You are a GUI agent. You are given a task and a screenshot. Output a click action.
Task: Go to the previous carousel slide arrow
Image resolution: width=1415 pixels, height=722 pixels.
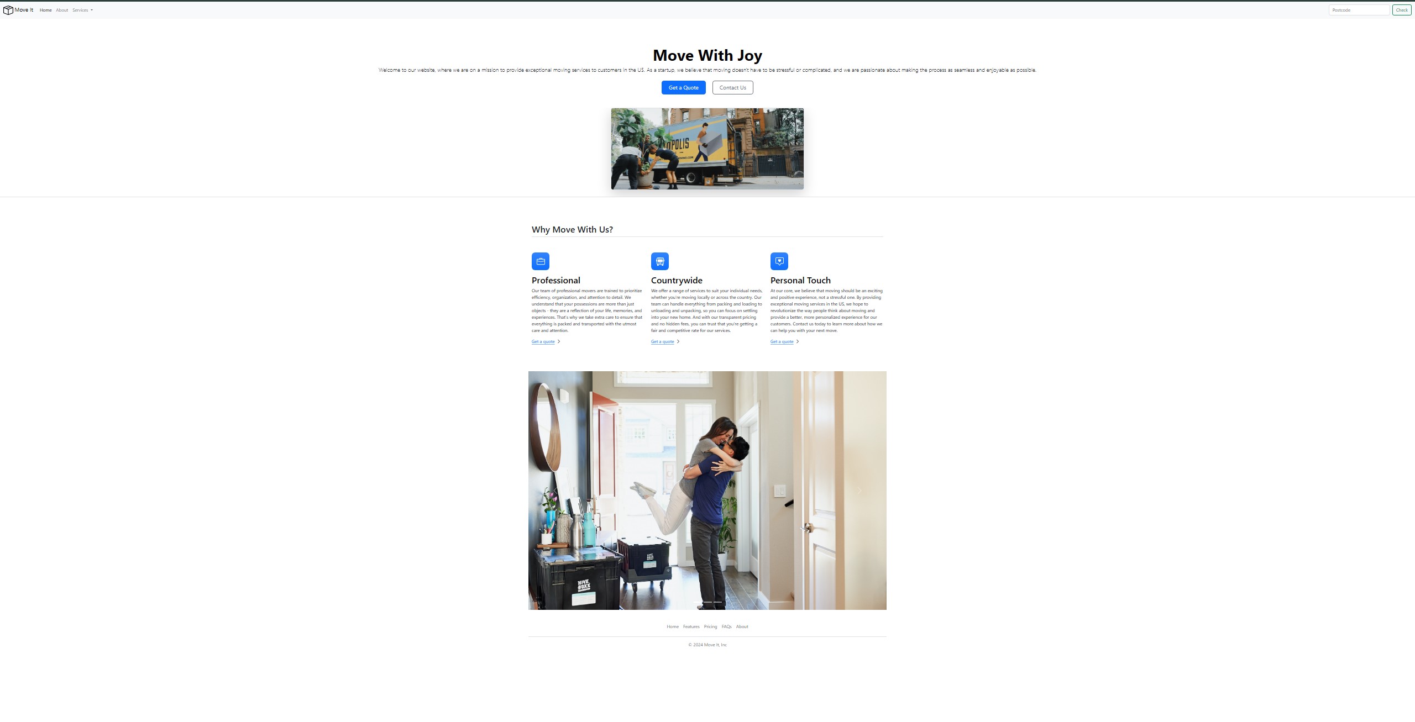click(555, 491)
